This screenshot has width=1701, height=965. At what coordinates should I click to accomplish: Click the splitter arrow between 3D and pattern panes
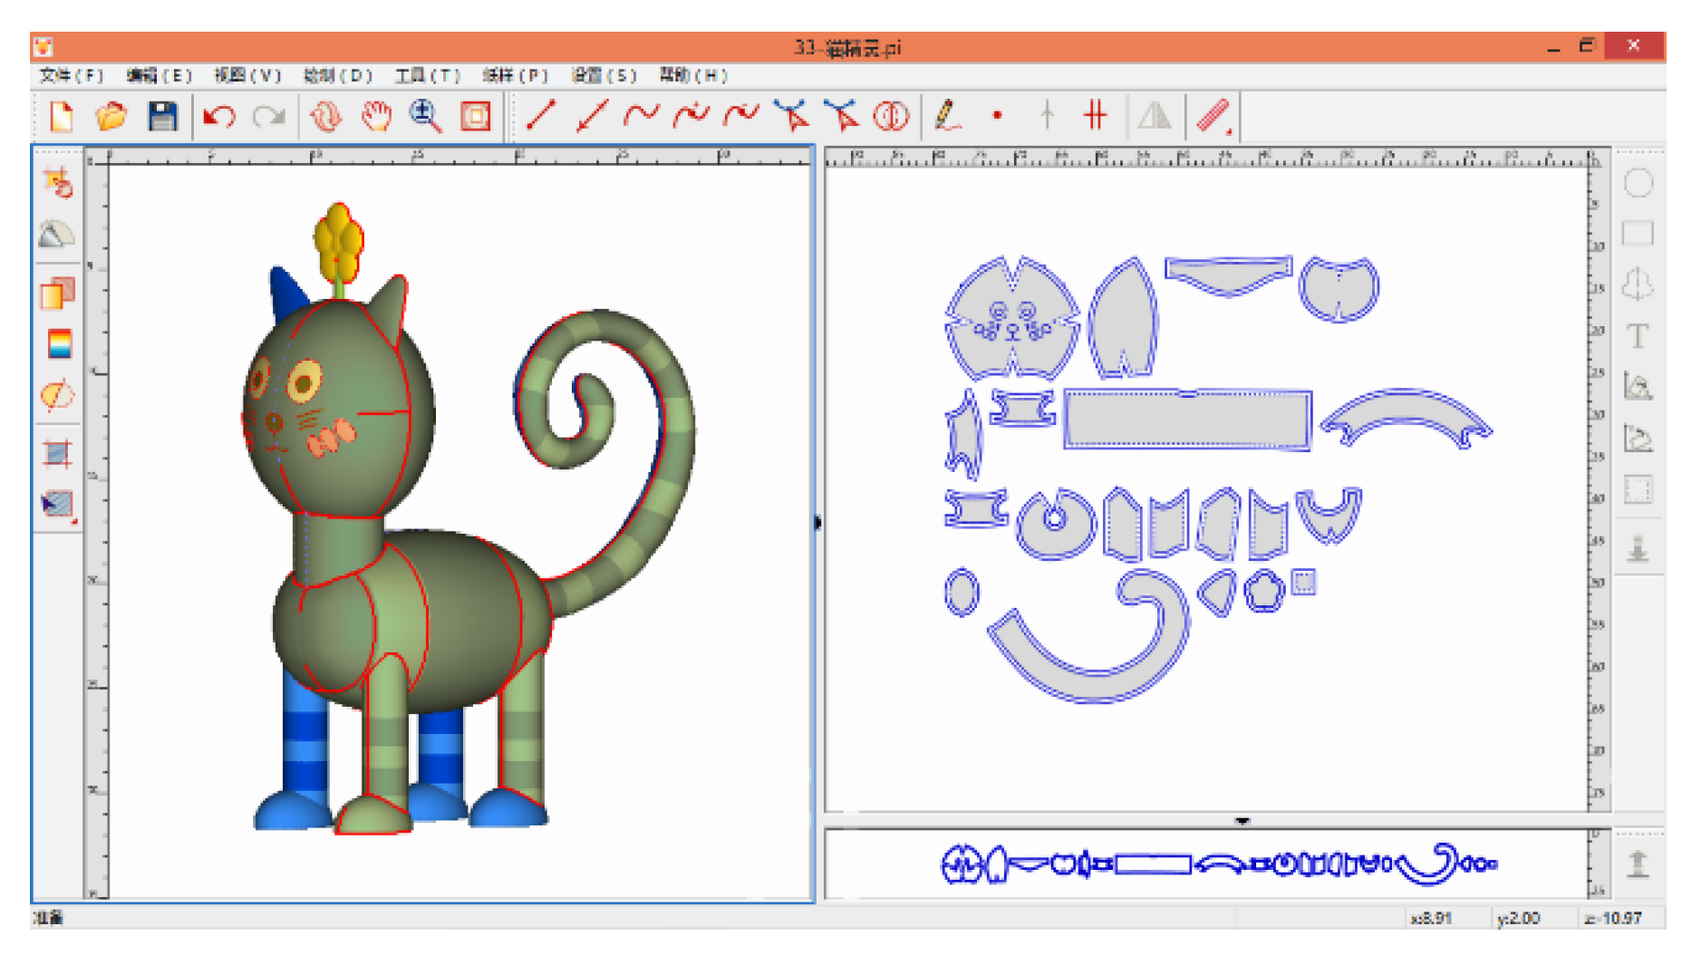(818, 522)
